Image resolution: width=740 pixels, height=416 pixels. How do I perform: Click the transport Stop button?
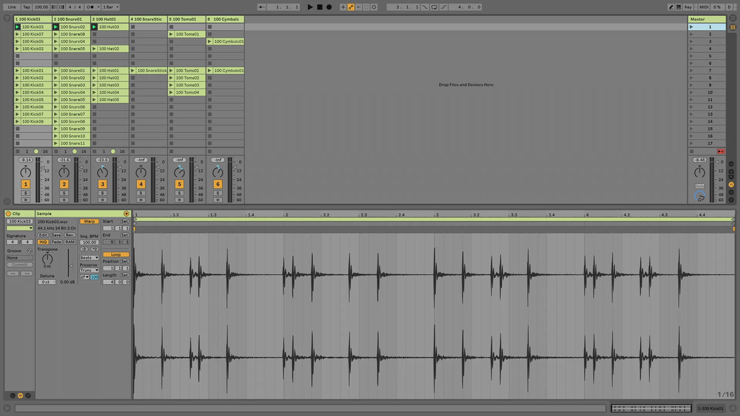(x=319, y=7)
